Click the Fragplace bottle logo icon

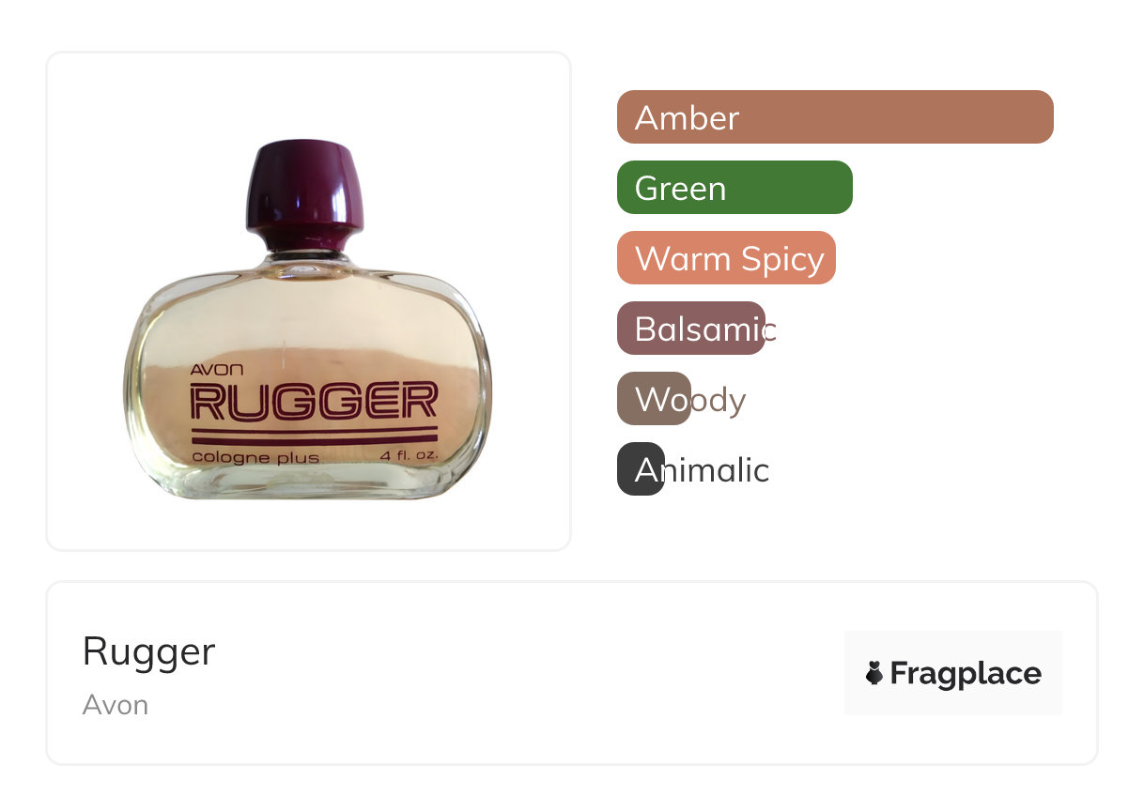click(874, 673)
